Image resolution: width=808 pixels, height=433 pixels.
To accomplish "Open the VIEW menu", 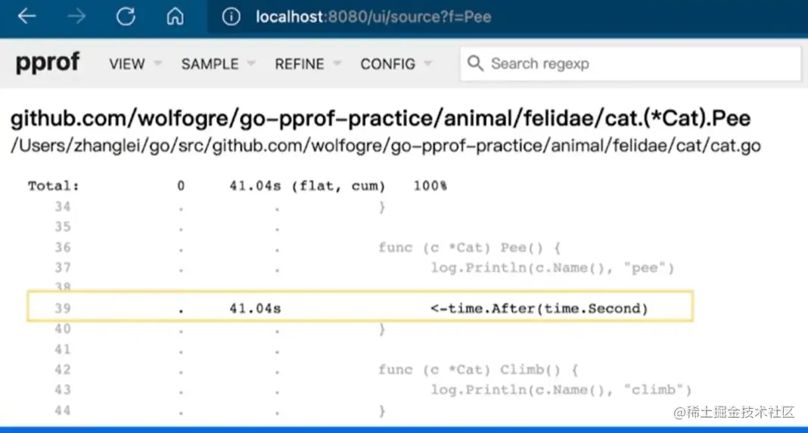I will tap(127, 63).
